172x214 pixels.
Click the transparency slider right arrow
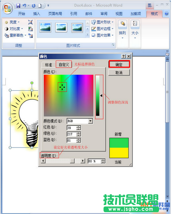click(x=83, y=161)
